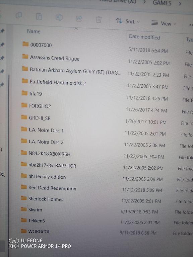Click the date 11/22/2005 2:23 PM
193x257 pixels.
click(148, 74)
